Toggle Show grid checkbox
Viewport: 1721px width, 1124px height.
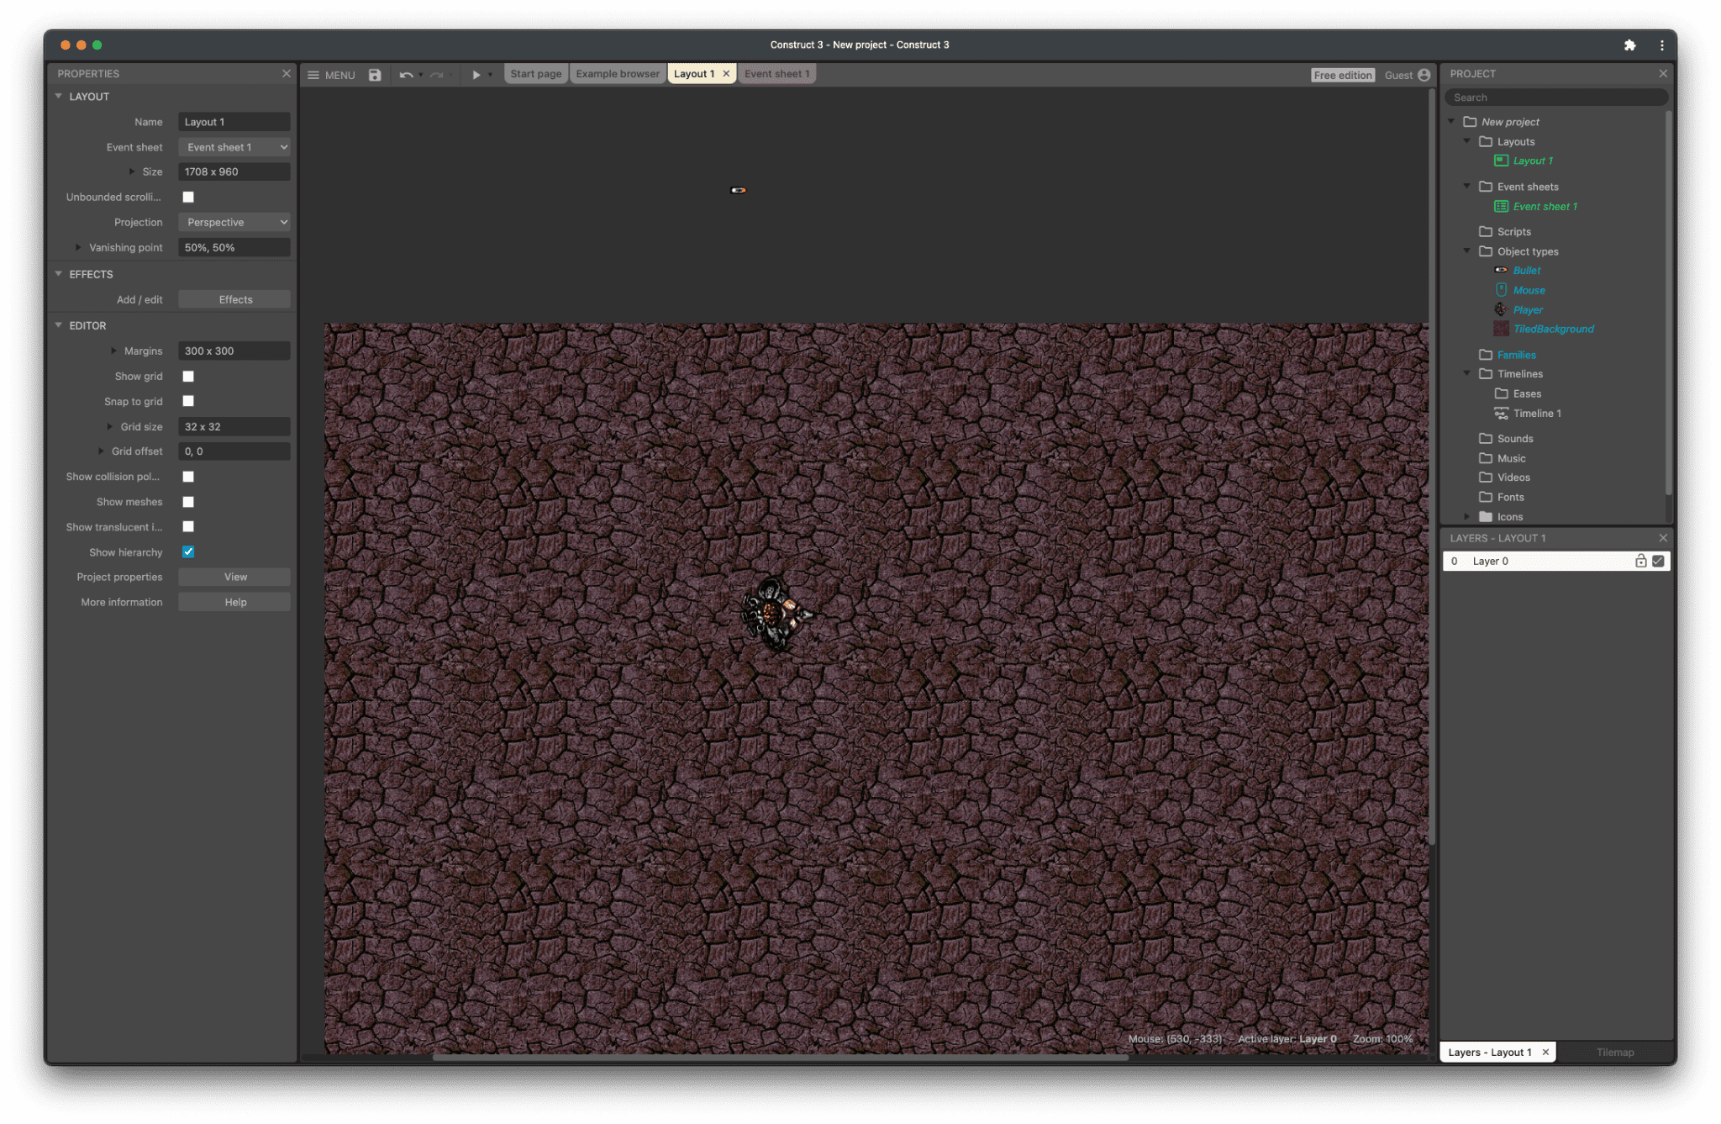(188, 375)
